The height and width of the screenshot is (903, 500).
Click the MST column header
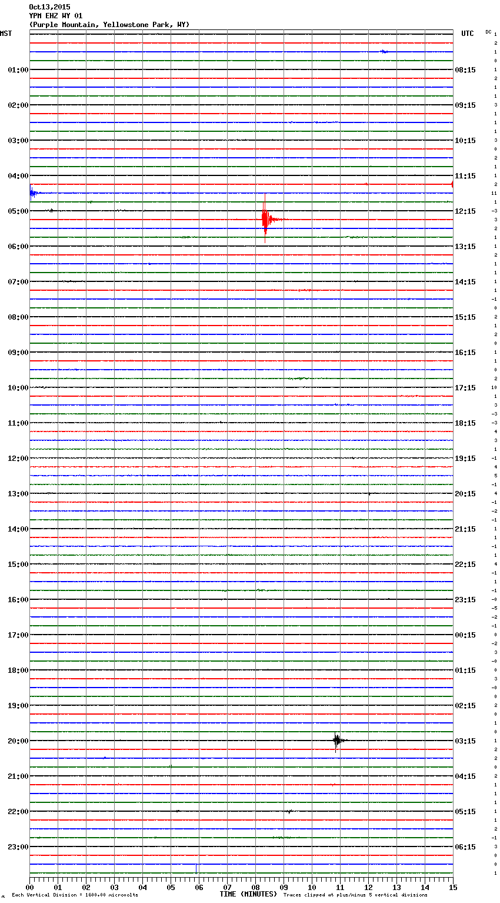click(6, 34)
